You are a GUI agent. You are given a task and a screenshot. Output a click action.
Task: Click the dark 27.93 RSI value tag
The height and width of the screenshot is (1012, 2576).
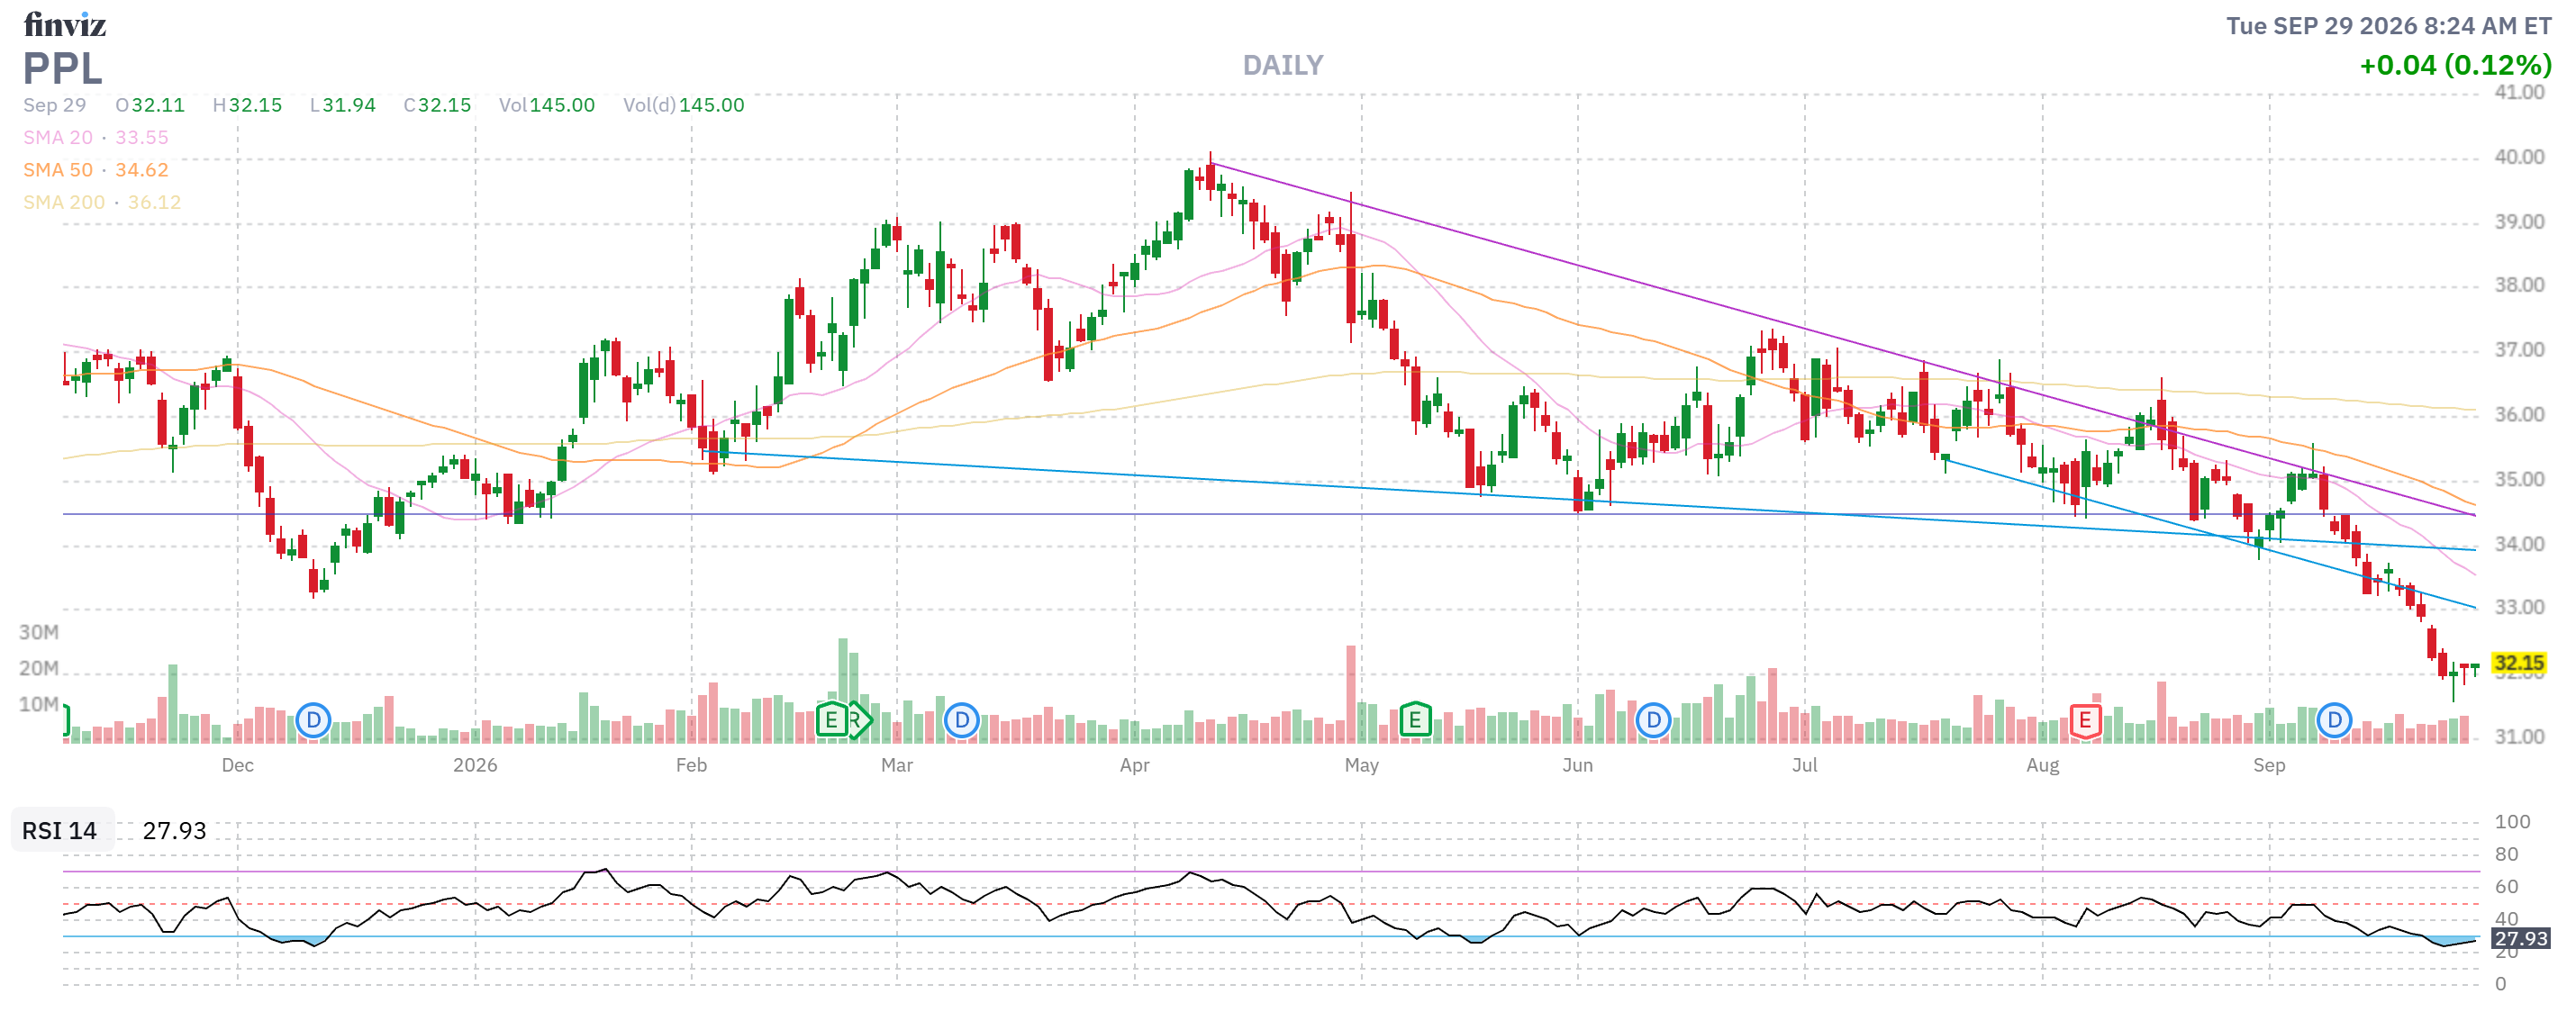2520,939
